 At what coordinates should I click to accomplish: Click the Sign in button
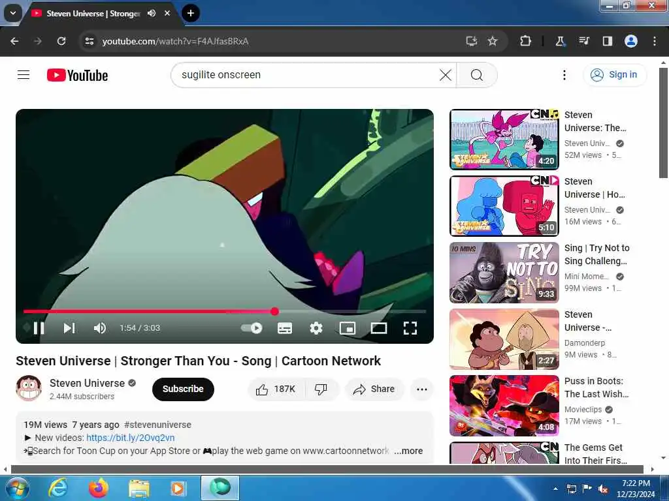[614, 75]
